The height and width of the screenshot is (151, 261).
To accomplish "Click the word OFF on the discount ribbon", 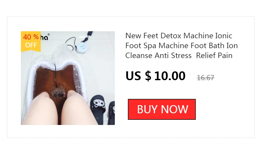I will tap(31, 45).
